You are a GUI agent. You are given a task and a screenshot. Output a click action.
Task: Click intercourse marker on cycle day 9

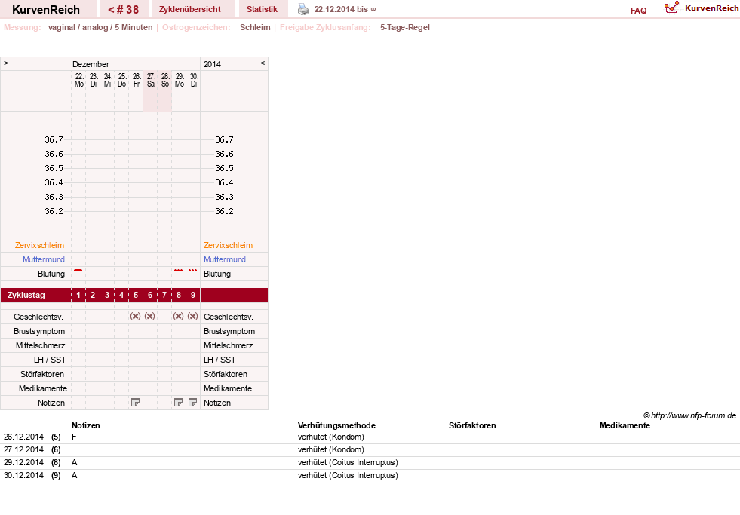[x=192, y=317]
